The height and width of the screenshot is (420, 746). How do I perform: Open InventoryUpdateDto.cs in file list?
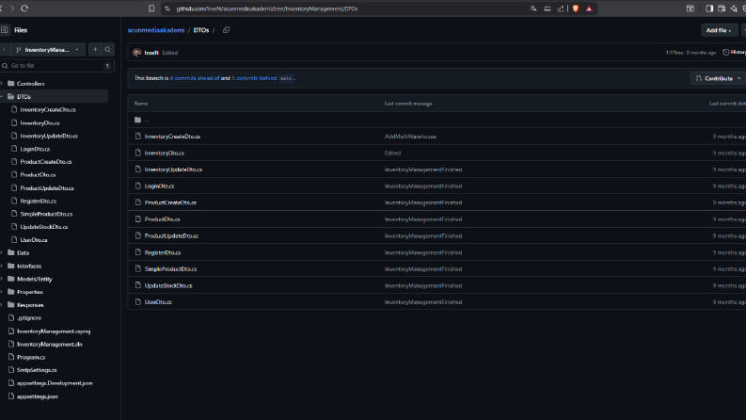173,170
